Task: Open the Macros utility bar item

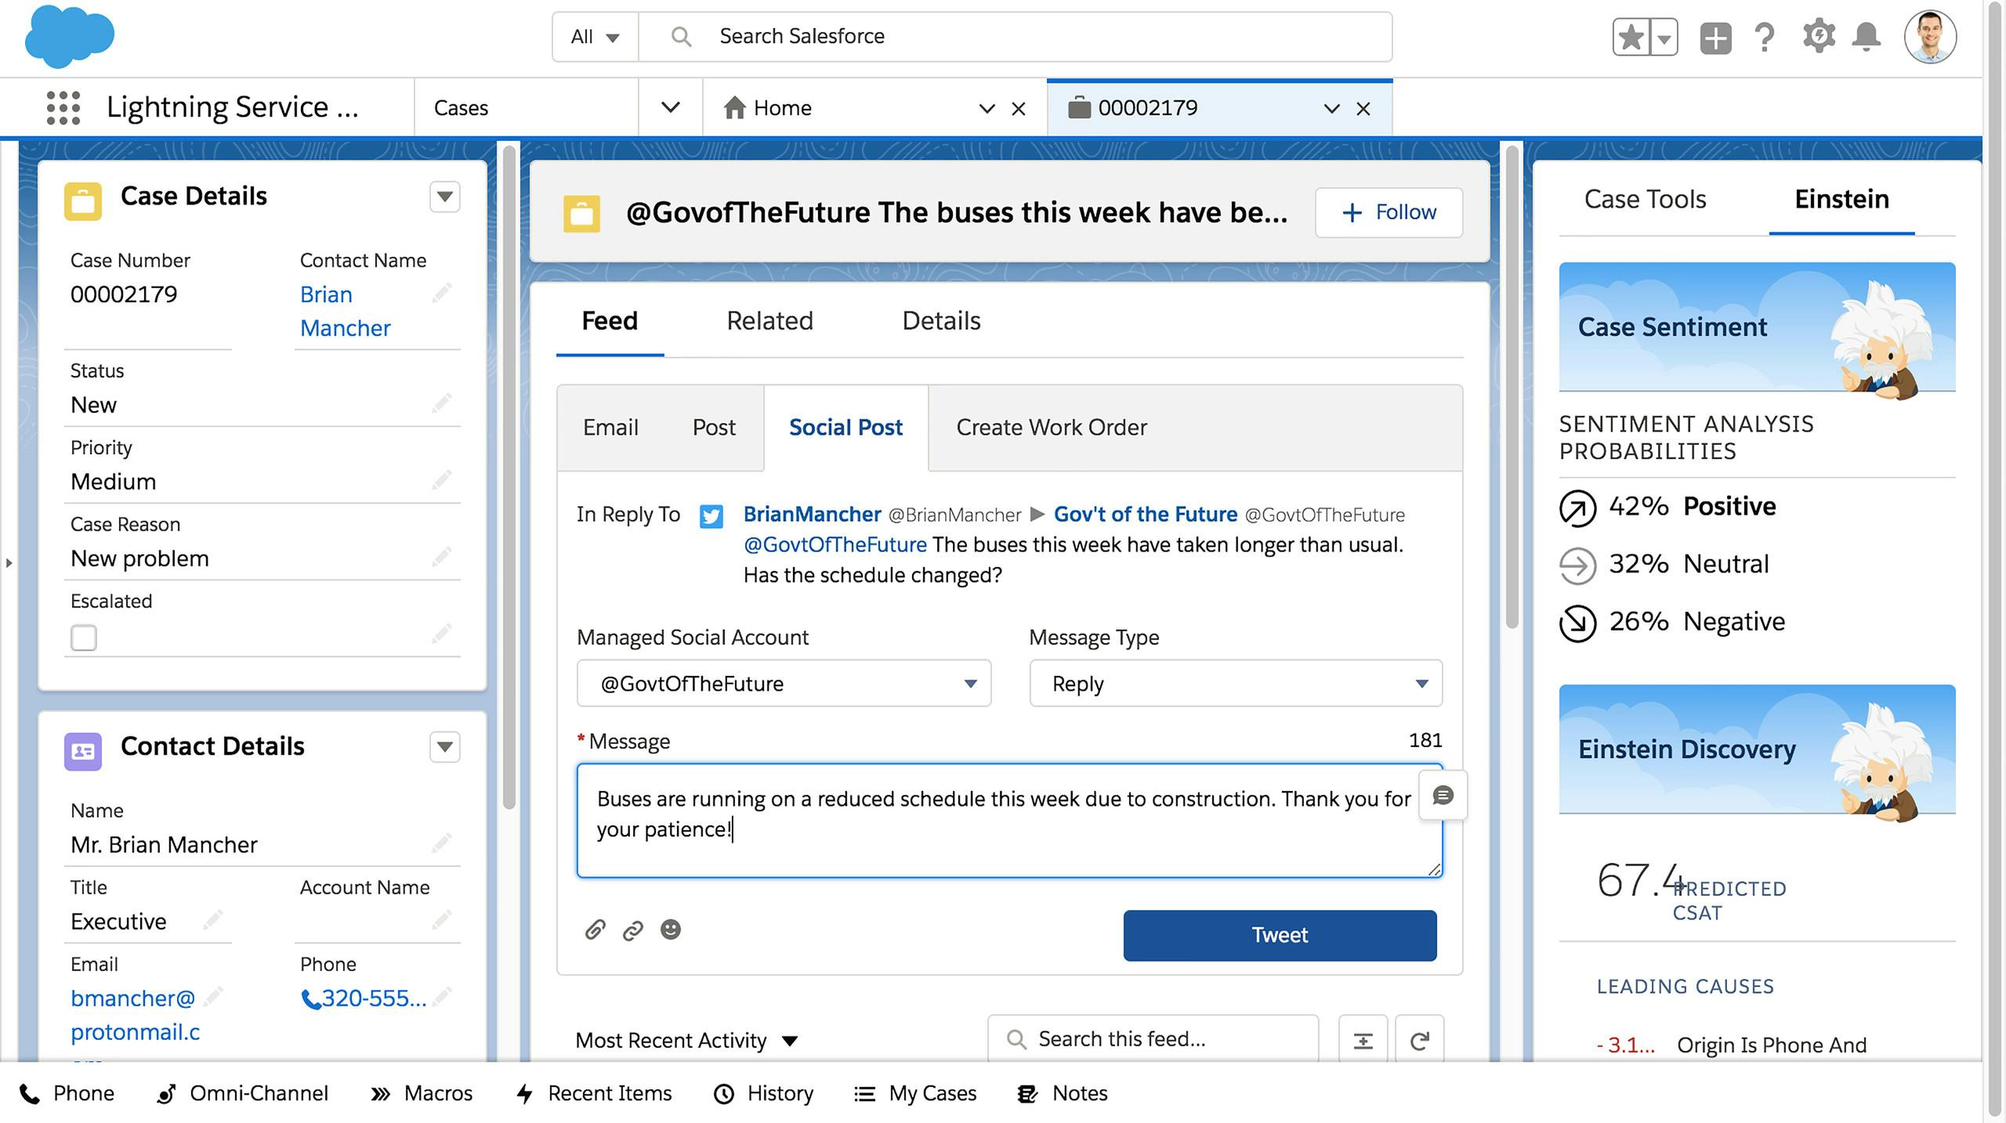Action: 422,1093
